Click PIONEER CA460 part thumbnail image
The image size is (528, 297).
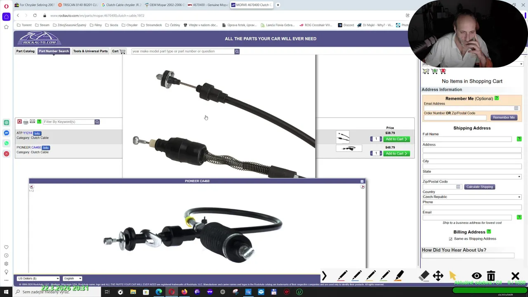(349, 148)
